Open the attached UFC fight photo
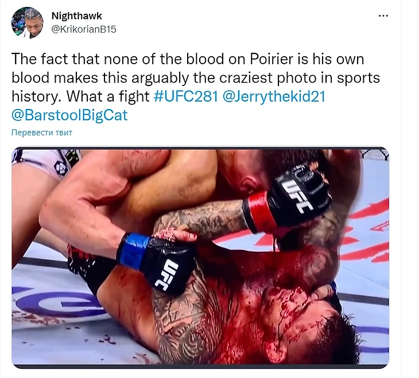419x378 pixels. coord(200,257)
